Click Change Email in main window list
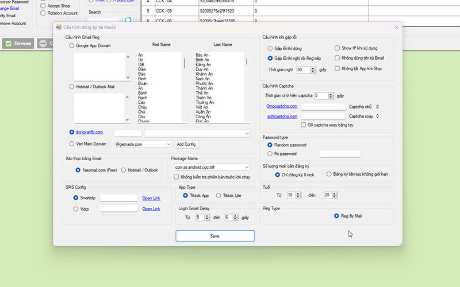This screenshot has width=460, height=287. [x=9, y=9]
